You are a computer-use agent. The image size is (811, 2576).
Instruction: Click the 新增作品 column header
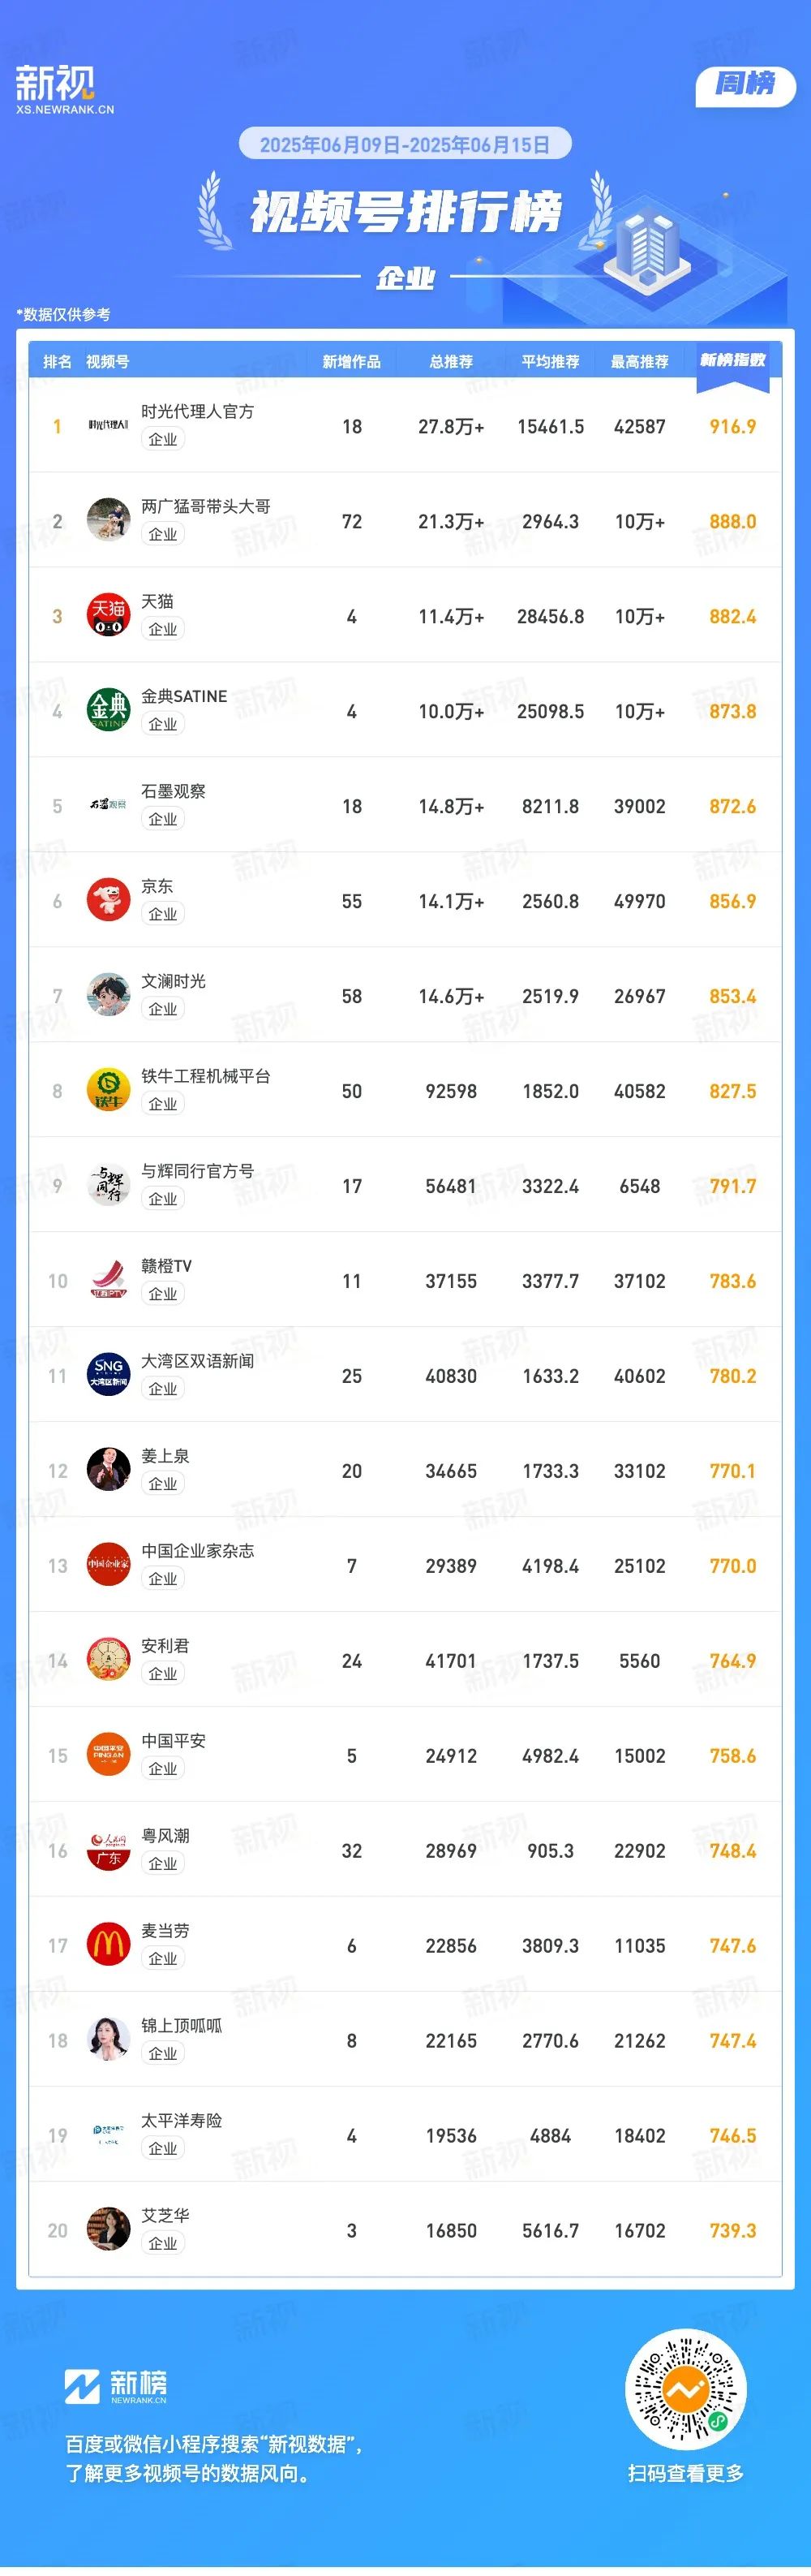click(x=351, y=362)
